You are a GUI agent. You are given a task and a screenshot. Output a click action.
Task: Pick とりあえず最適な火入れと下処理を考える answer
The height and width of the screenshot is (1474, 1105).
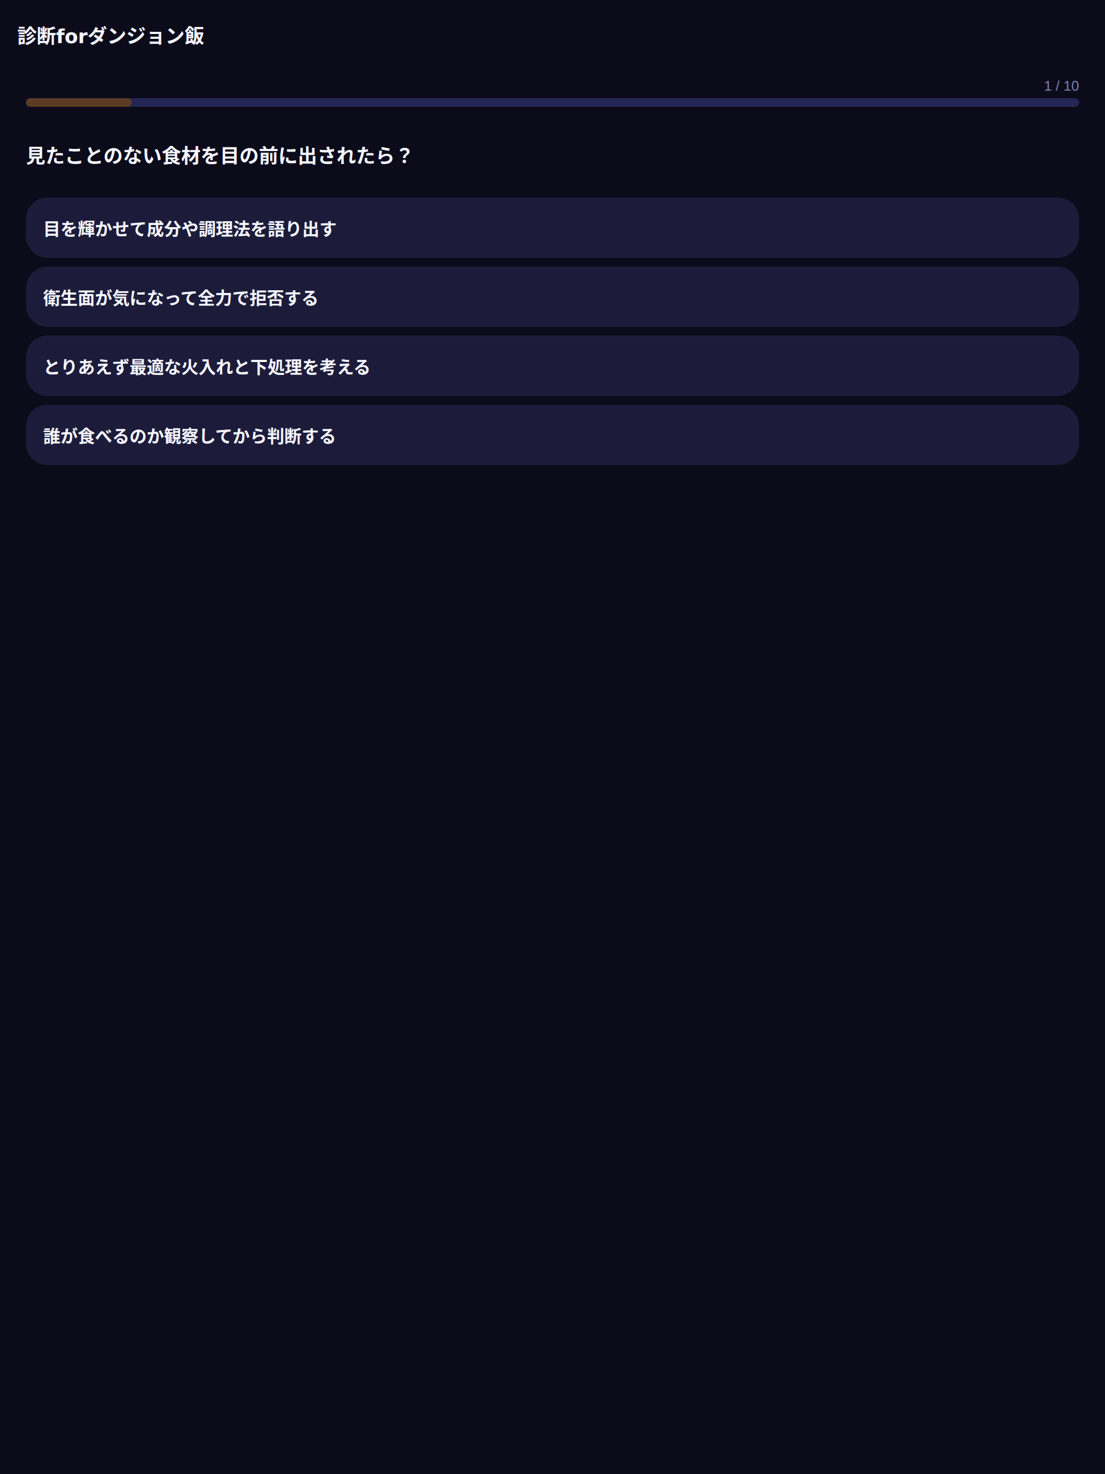pos(552,366)
